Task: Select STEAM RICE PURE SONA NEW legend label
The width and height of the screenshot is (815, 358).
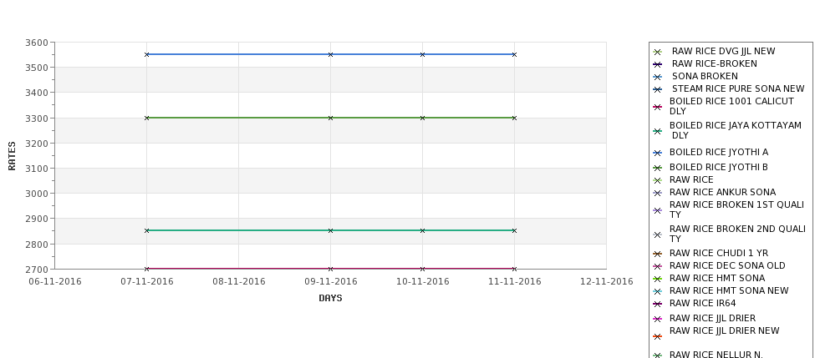Action: (737, 89)
